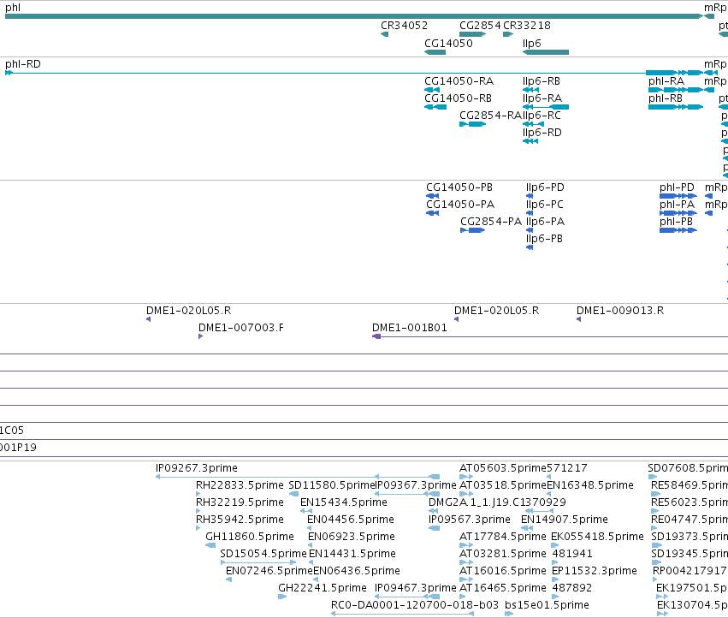Click the phl-RB transcript label
Screen dimensions: 728x618
click(x=666, y=98)
